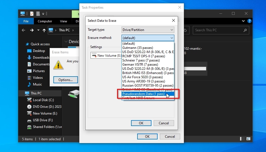Viewport: 266px width, 152px height.
Task: Click the This PC title bar icon
Action: 23,14
